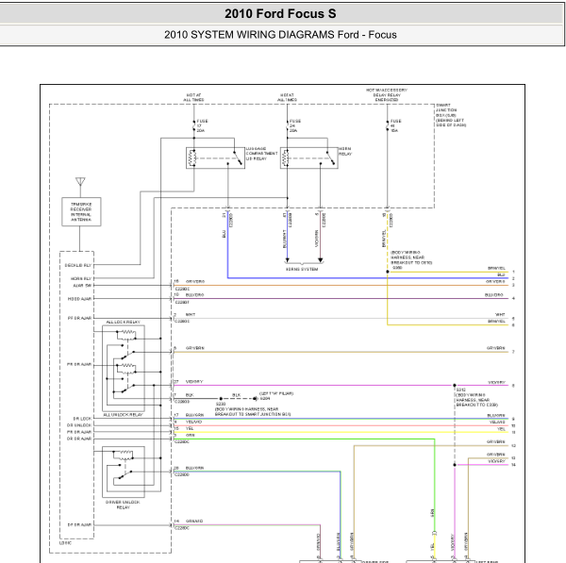
Task: Click the 'LOGIC' label below dashed box
Action: [65, 543]
